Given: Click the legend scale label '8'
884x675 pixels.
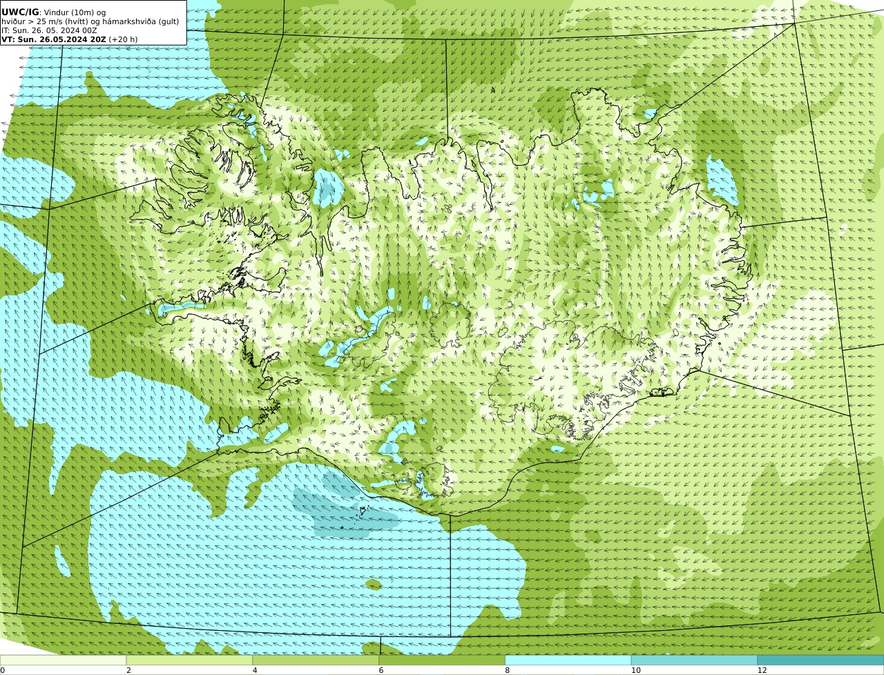Looking at the screenshot, I should [x=507, y=670].
